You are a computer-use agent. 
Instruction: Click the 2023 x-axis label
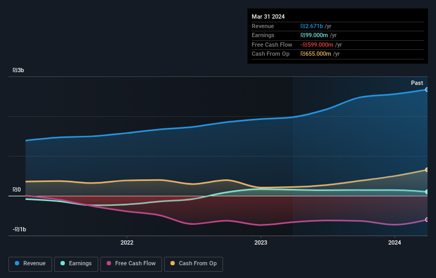(261, 242)
